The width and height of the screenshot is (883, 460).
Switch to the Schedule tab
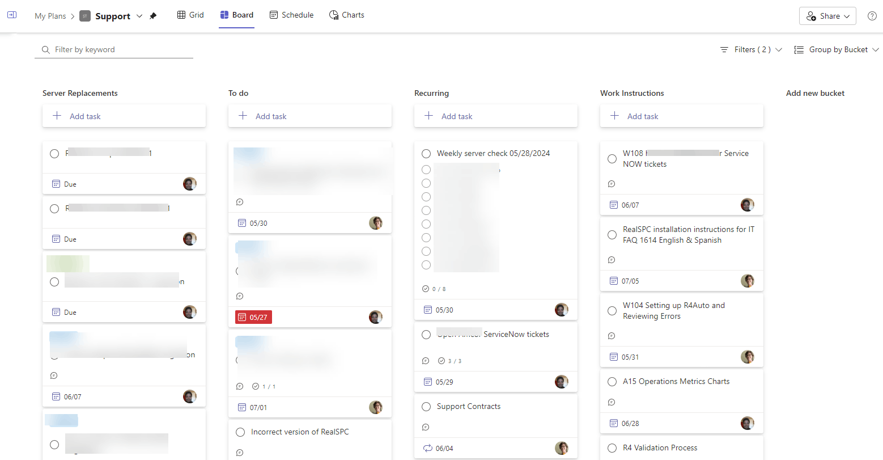(291, 15)
